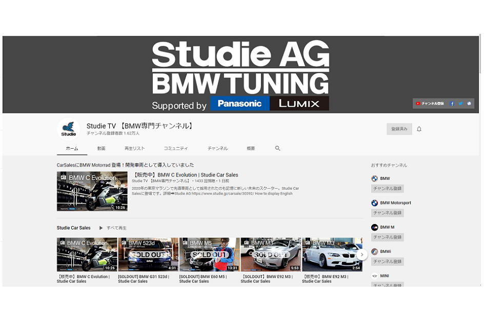Image resolution: width=486 pixels, height=325 pixels.
Task: Open featured video title BMW C Evolution
Action: [x=186, y=175]
